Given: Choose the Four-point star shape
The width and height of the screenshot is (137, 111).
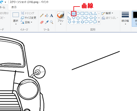Looking at the screenshot, I should pyautogui.click(x=74, y=22).
